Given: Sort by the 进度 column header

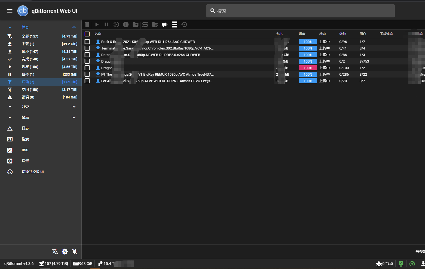Looking at the screenshot, I should (302, 34).
